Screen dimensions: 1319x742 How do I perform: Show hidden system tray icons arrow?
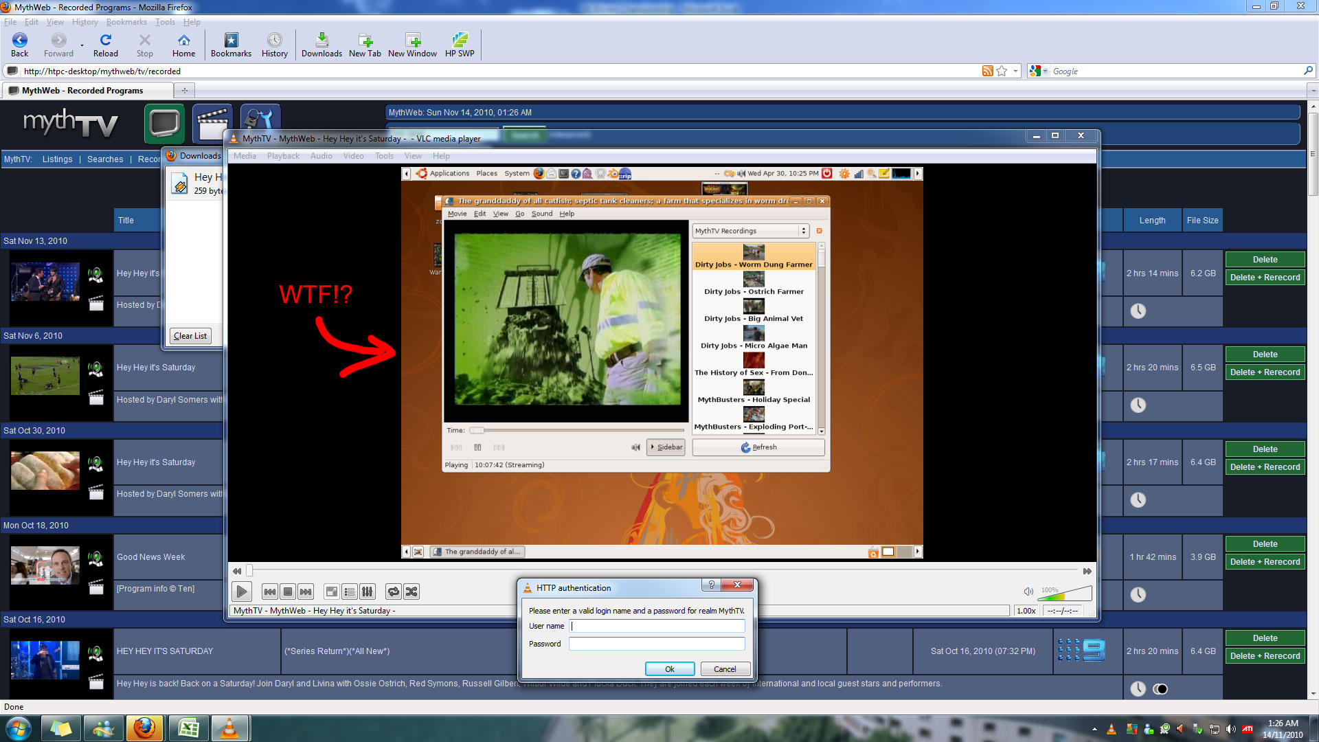[x=1094, y=729]
